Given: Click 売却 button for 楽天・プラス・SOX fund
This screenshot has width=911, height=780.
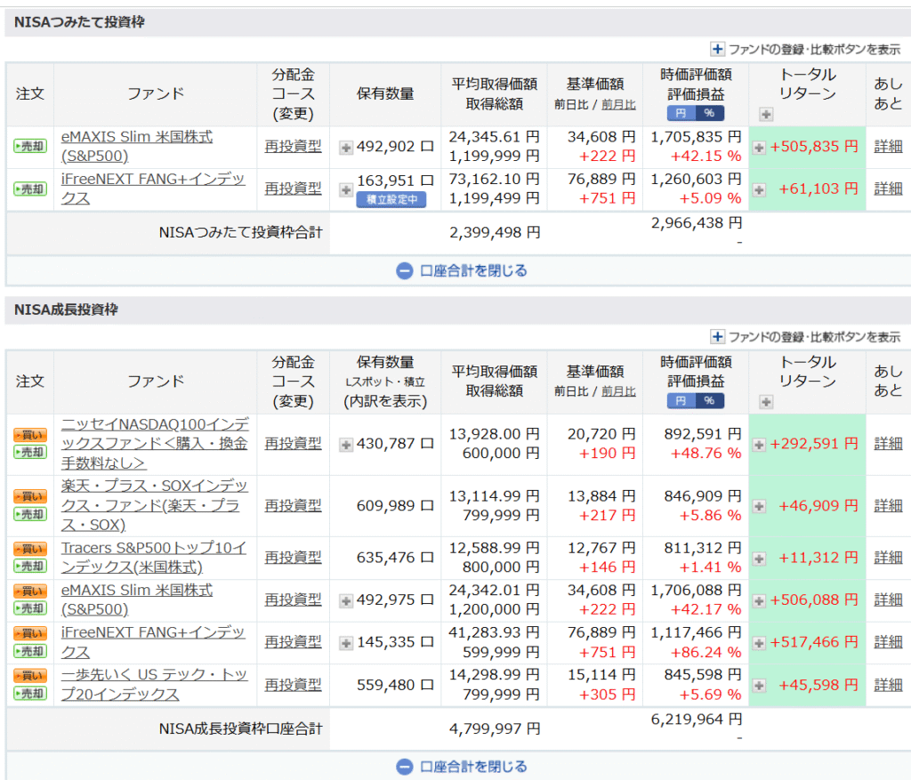Looking at the screenshot, I should click(30, 514).
